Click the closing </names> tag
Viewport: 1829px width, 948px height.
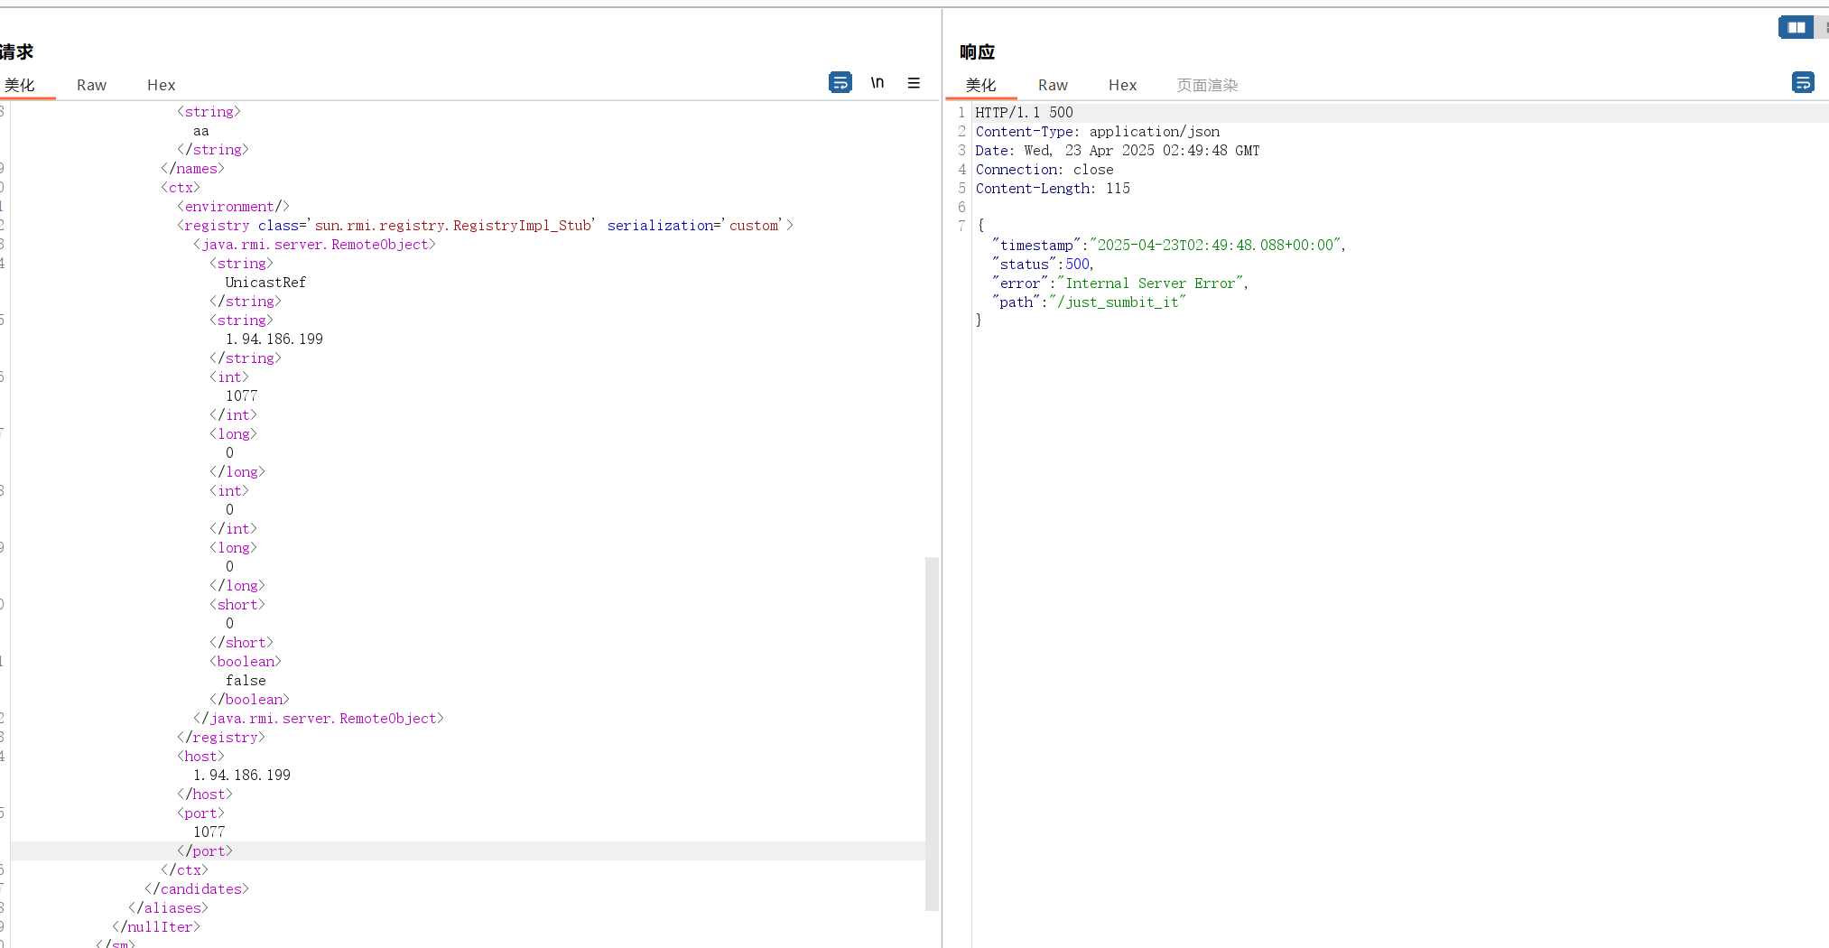(192, 169)
